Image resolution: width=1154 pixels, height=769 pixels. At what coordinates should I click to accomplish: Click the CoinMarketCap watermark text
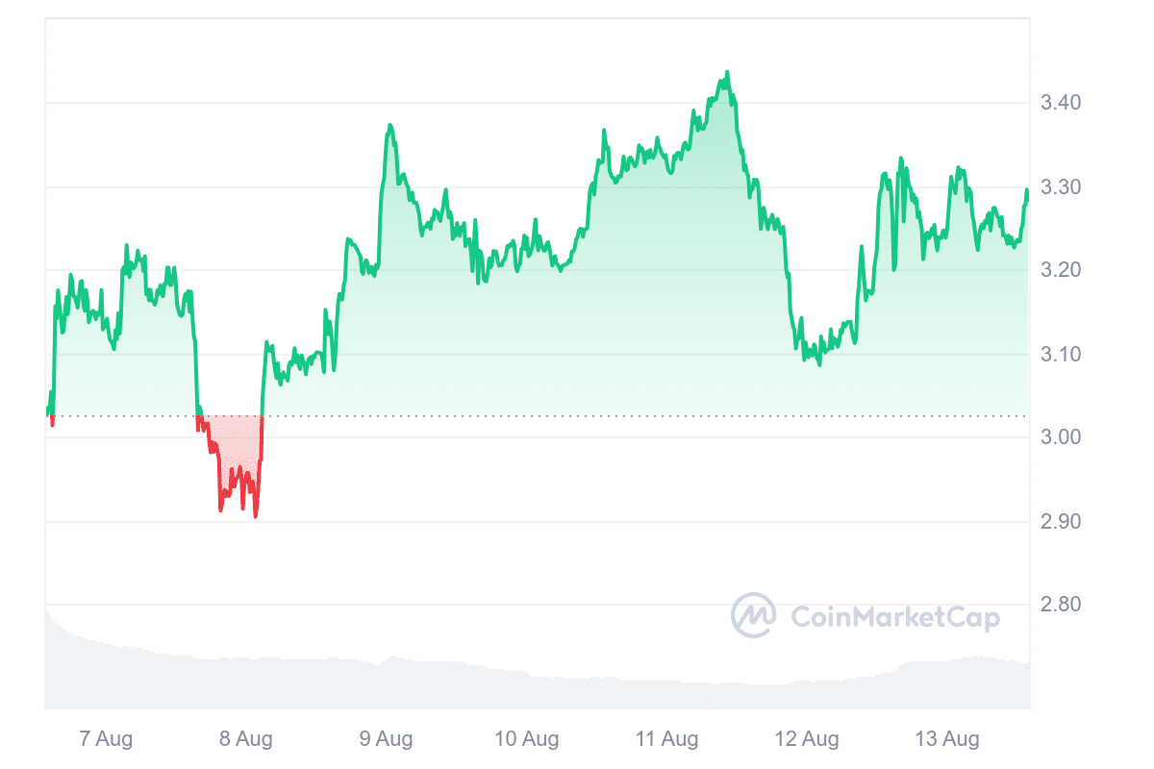coord(894,616)
